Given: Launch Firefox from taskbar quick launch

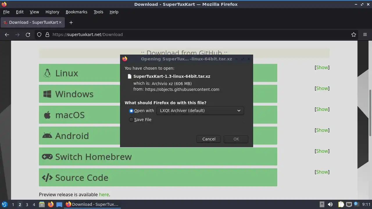Looking at the screenshot, I should tap(51, 204).
